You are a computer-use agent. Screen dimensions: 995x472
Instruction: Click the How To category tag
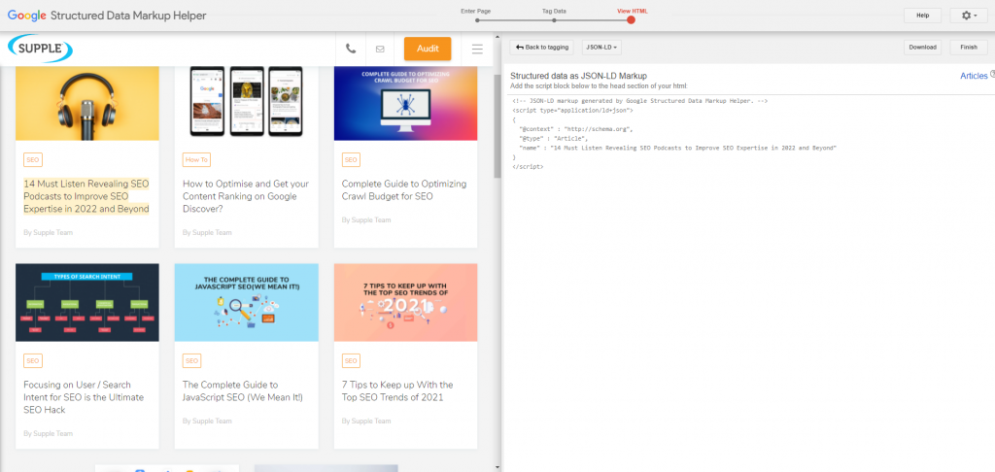tap(196, 160)
